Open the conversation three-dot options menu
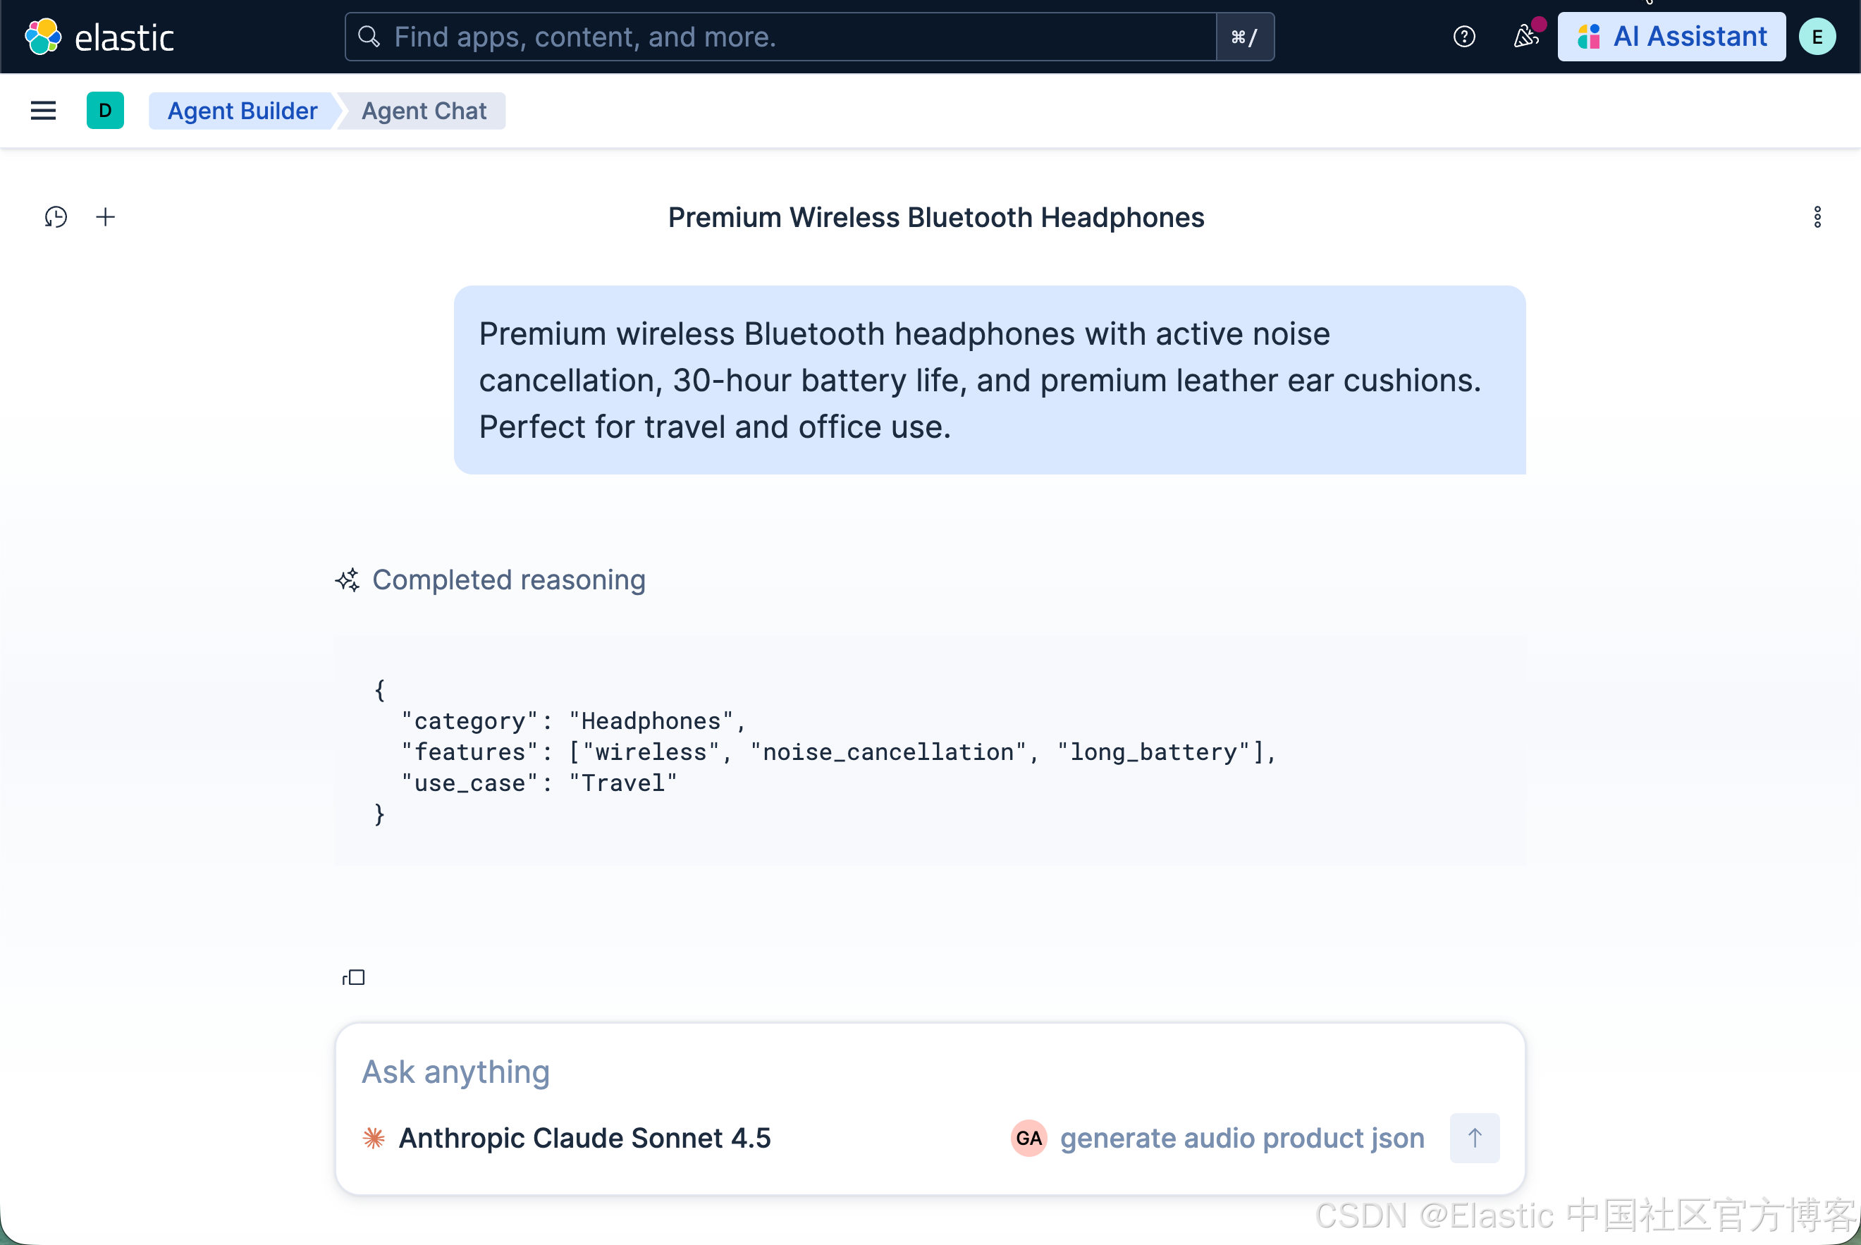This screenshot has height=1245, width=1861. pyautogui.click(x=1817, y=216)
